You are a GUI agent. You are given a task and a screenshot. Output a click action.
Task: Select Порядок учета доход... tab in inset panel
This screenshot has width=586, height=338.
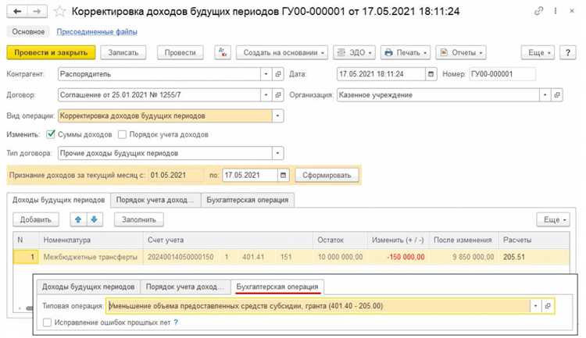pos(185,286)
